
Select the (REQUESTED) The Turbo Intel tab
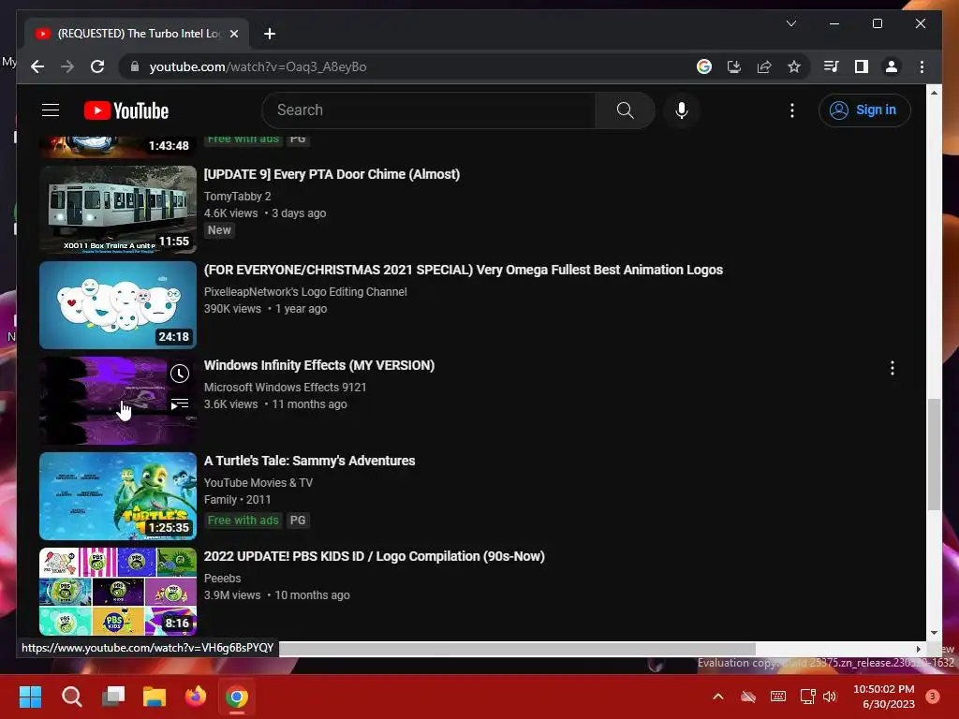click(137, 34)
